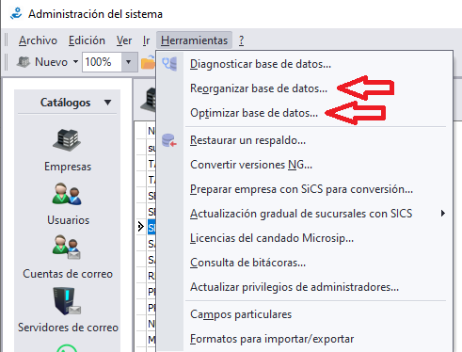
Task: Click the Usuarios label
Action: coord(68,220)
